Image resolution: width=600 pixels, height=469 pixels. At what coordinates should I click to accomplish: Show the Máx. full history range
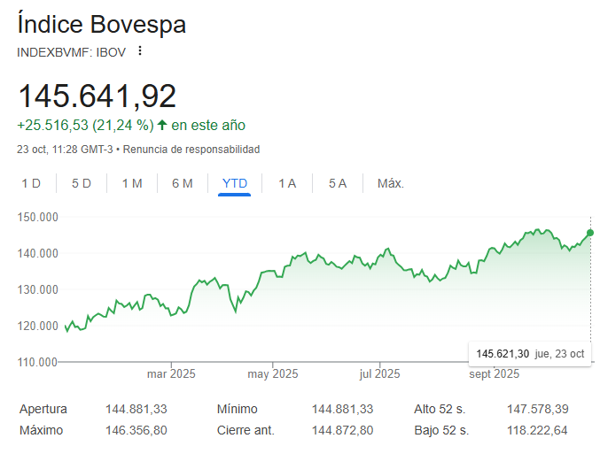tap(391, 183)
